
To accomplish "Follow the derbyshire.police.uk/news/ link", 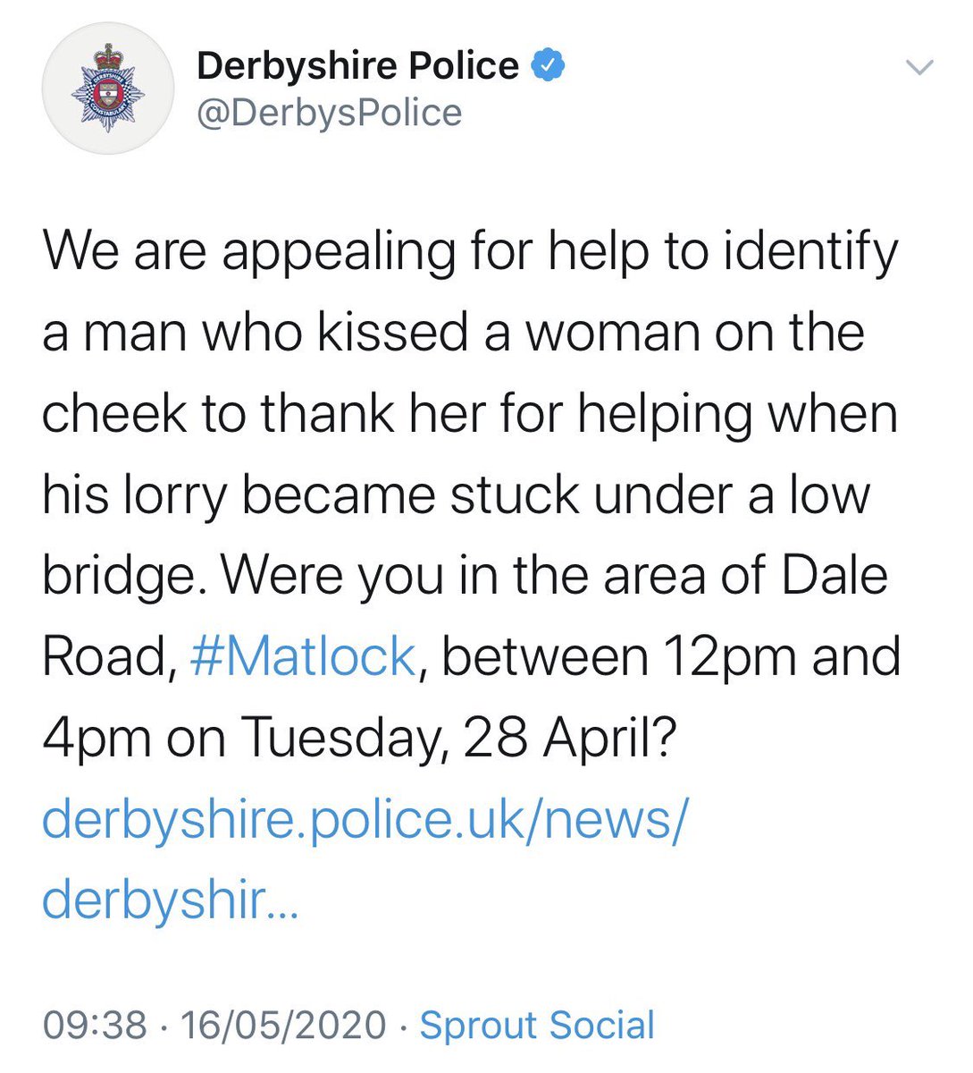I will (365, 820).
